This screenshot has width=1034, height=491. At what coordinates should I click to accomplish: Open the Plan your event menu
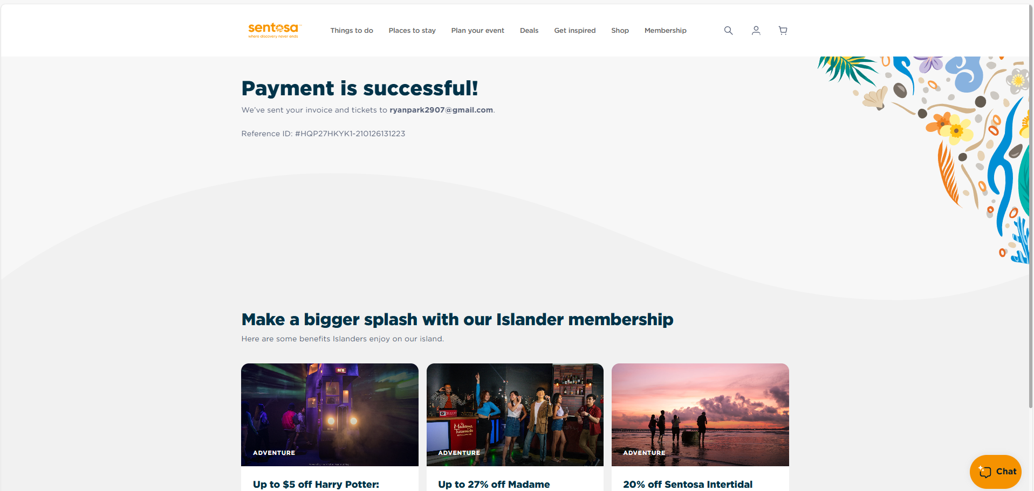477,31
